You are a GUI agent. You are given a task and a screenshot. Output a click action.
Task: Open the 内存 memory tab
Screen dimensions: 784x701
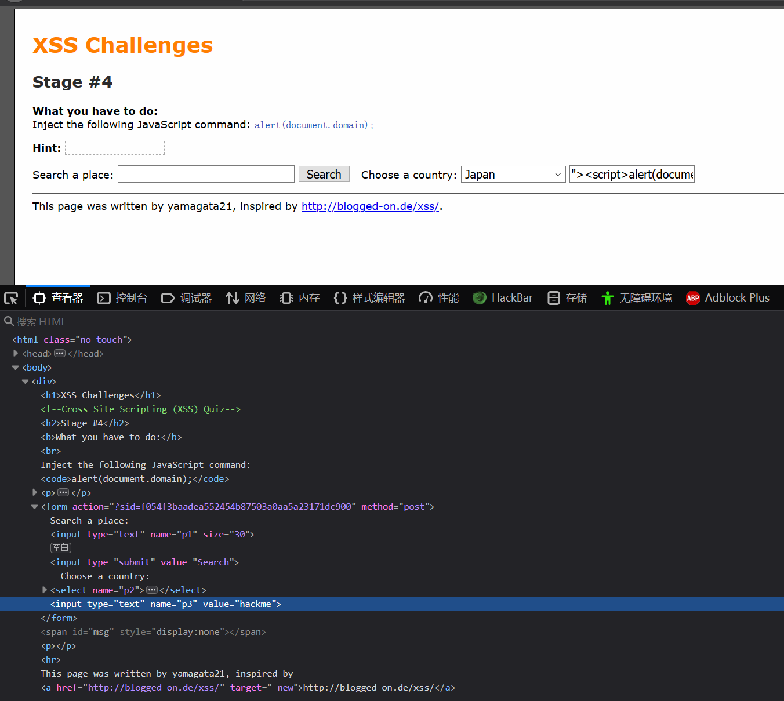pos(300,298)
